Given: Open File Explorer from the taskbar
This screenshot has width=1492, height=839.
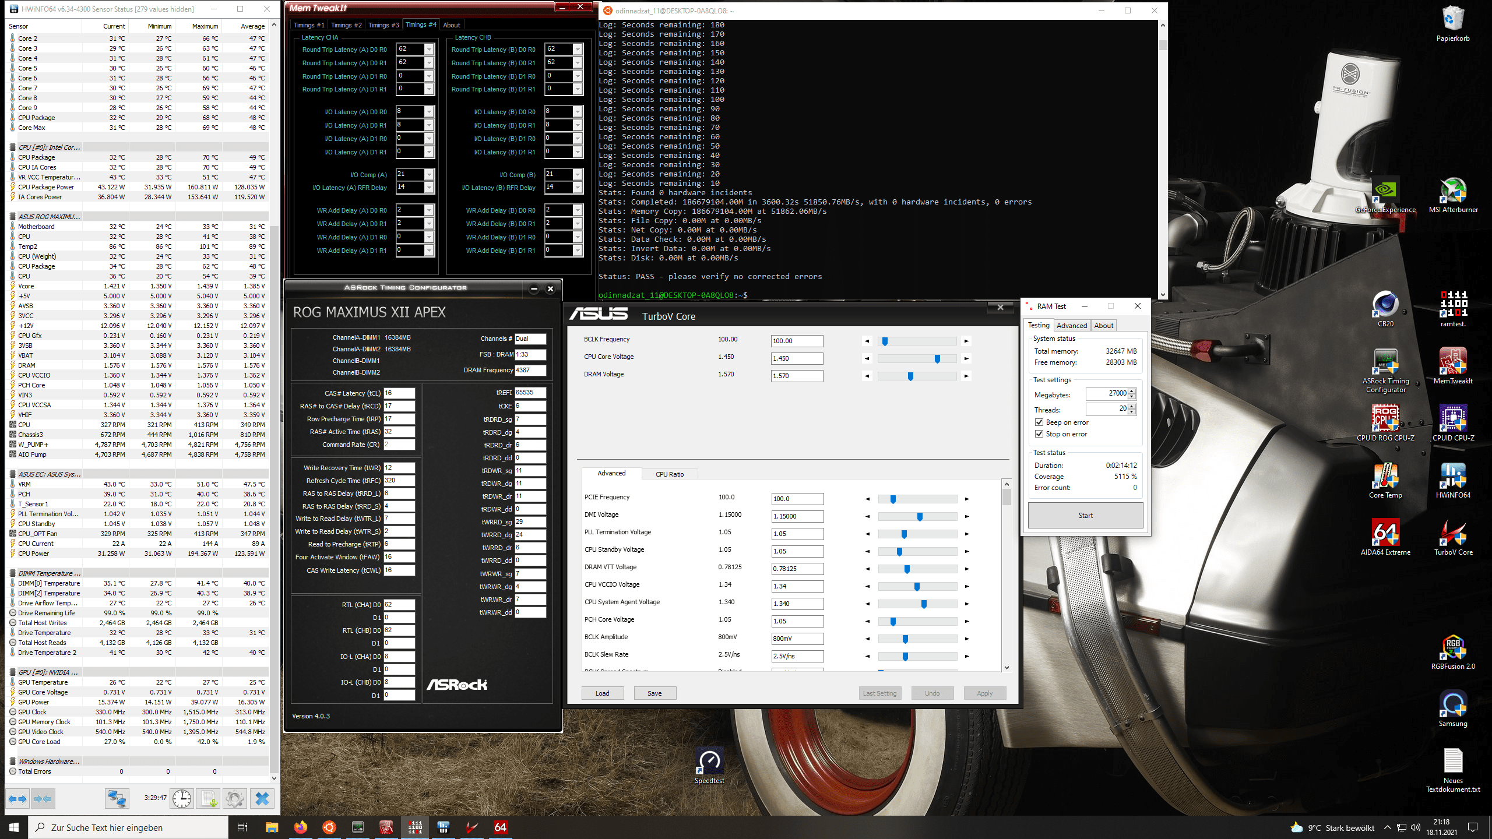Looking at the screenshot, I should pos(272,827).
